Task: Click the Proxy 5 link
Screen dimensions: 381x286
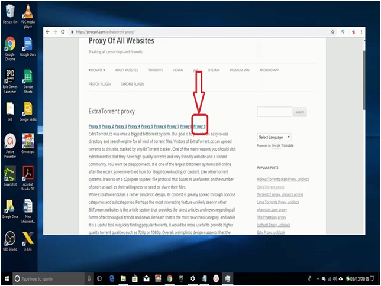Action: [x=147, y=126]
